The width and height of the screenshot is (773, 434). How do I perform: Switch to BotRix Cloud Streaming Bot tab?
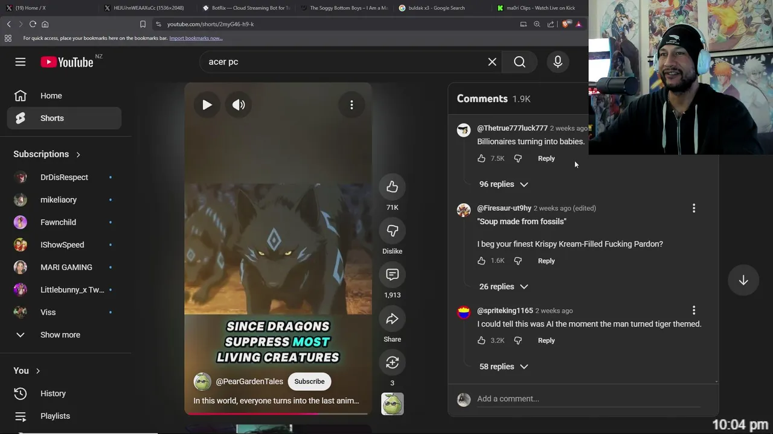[x=246, y=8]
